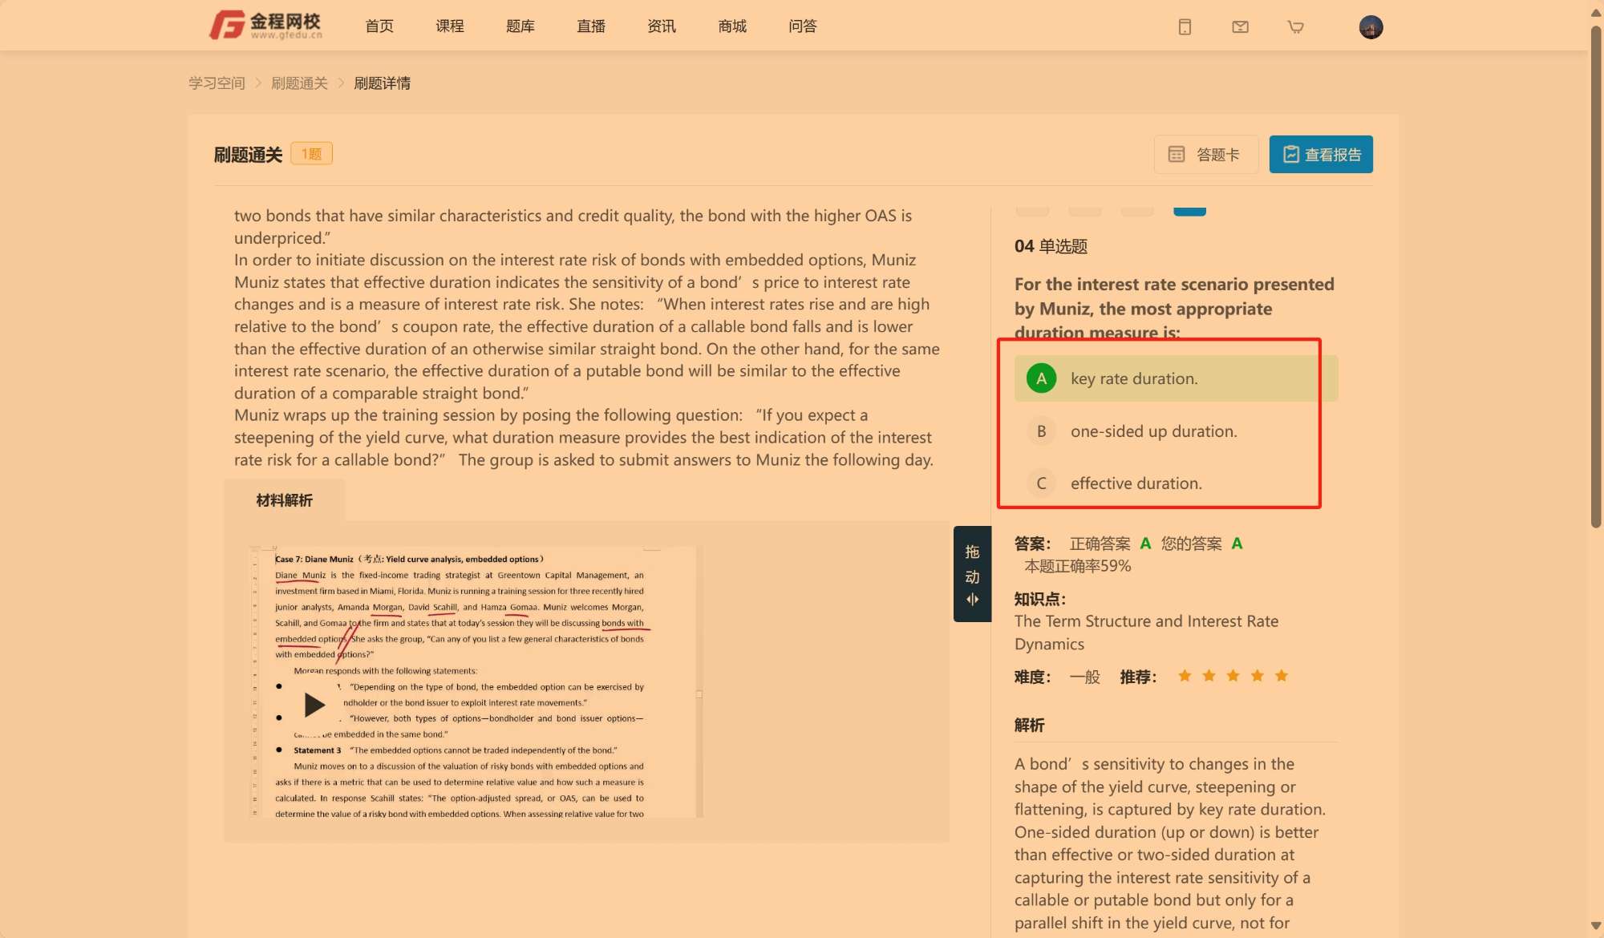Click the 答题卡 button

(x=1205, y=155)
